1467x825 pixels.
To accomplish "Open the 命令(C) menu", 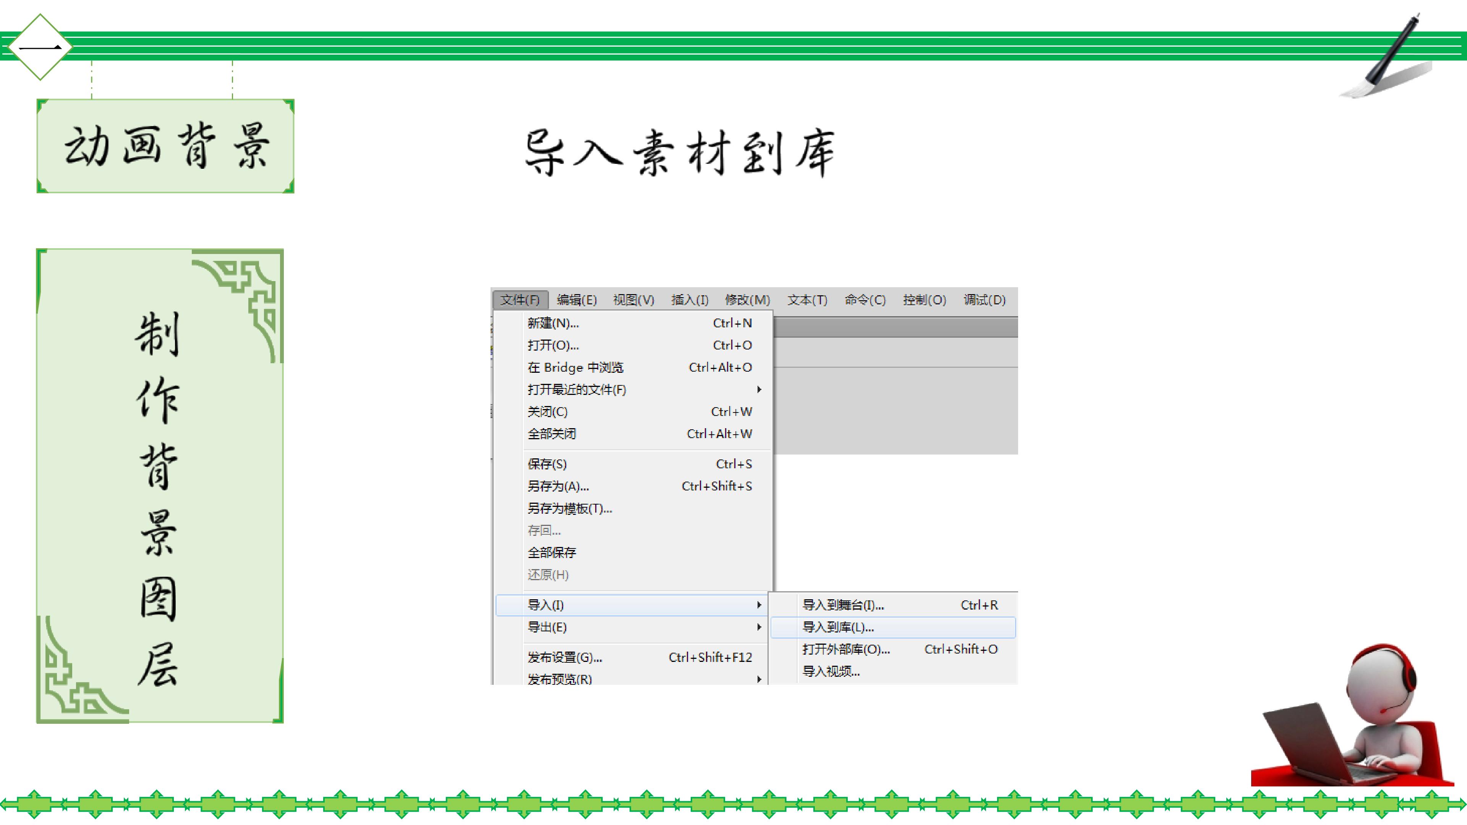I will [865, 299].
